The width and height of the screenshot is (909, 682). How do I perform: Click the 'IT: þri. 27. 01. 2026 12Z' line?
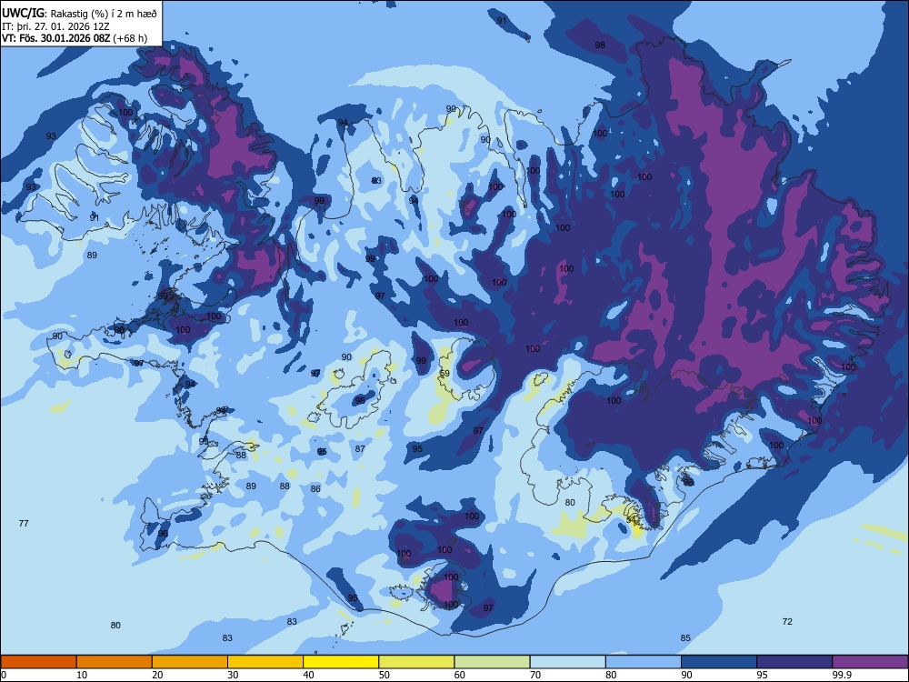tap(55, 26)
